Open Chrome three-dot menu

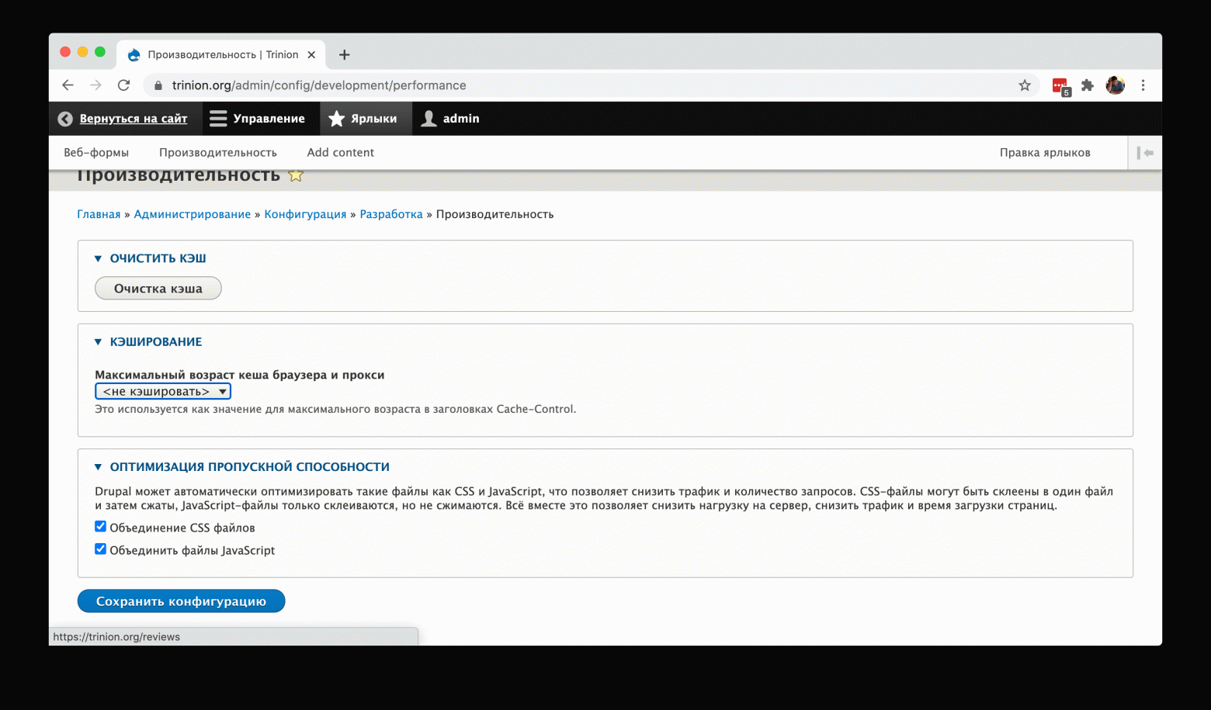point(1143,85)
